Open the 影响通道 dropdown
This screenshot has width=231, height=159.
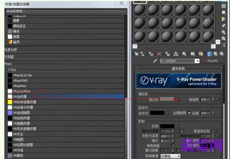coord(179,156)
